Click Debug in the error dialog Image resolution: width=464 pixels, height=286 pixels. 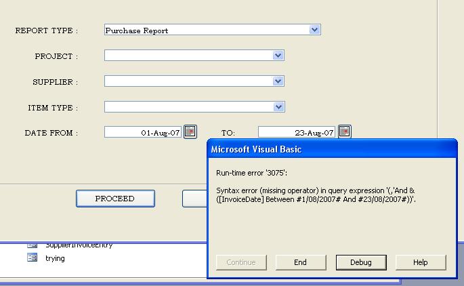(x=361, y=262)
